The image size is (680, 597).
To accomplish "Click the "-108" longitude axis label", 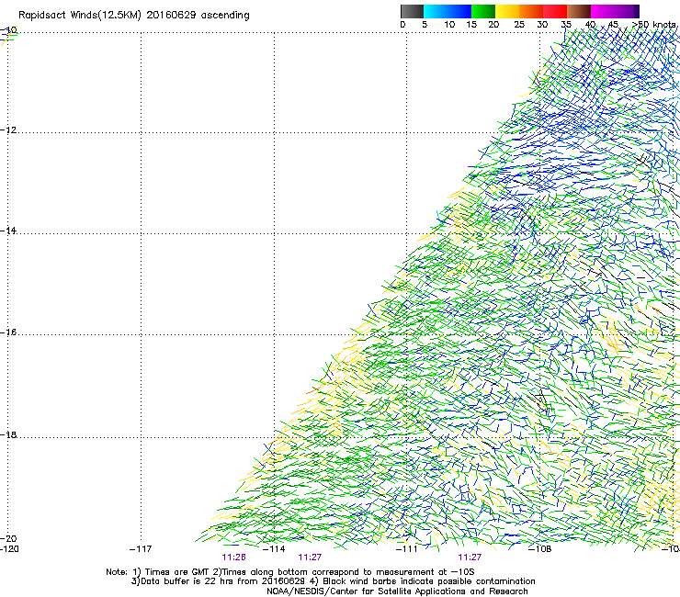I will 539,549.
